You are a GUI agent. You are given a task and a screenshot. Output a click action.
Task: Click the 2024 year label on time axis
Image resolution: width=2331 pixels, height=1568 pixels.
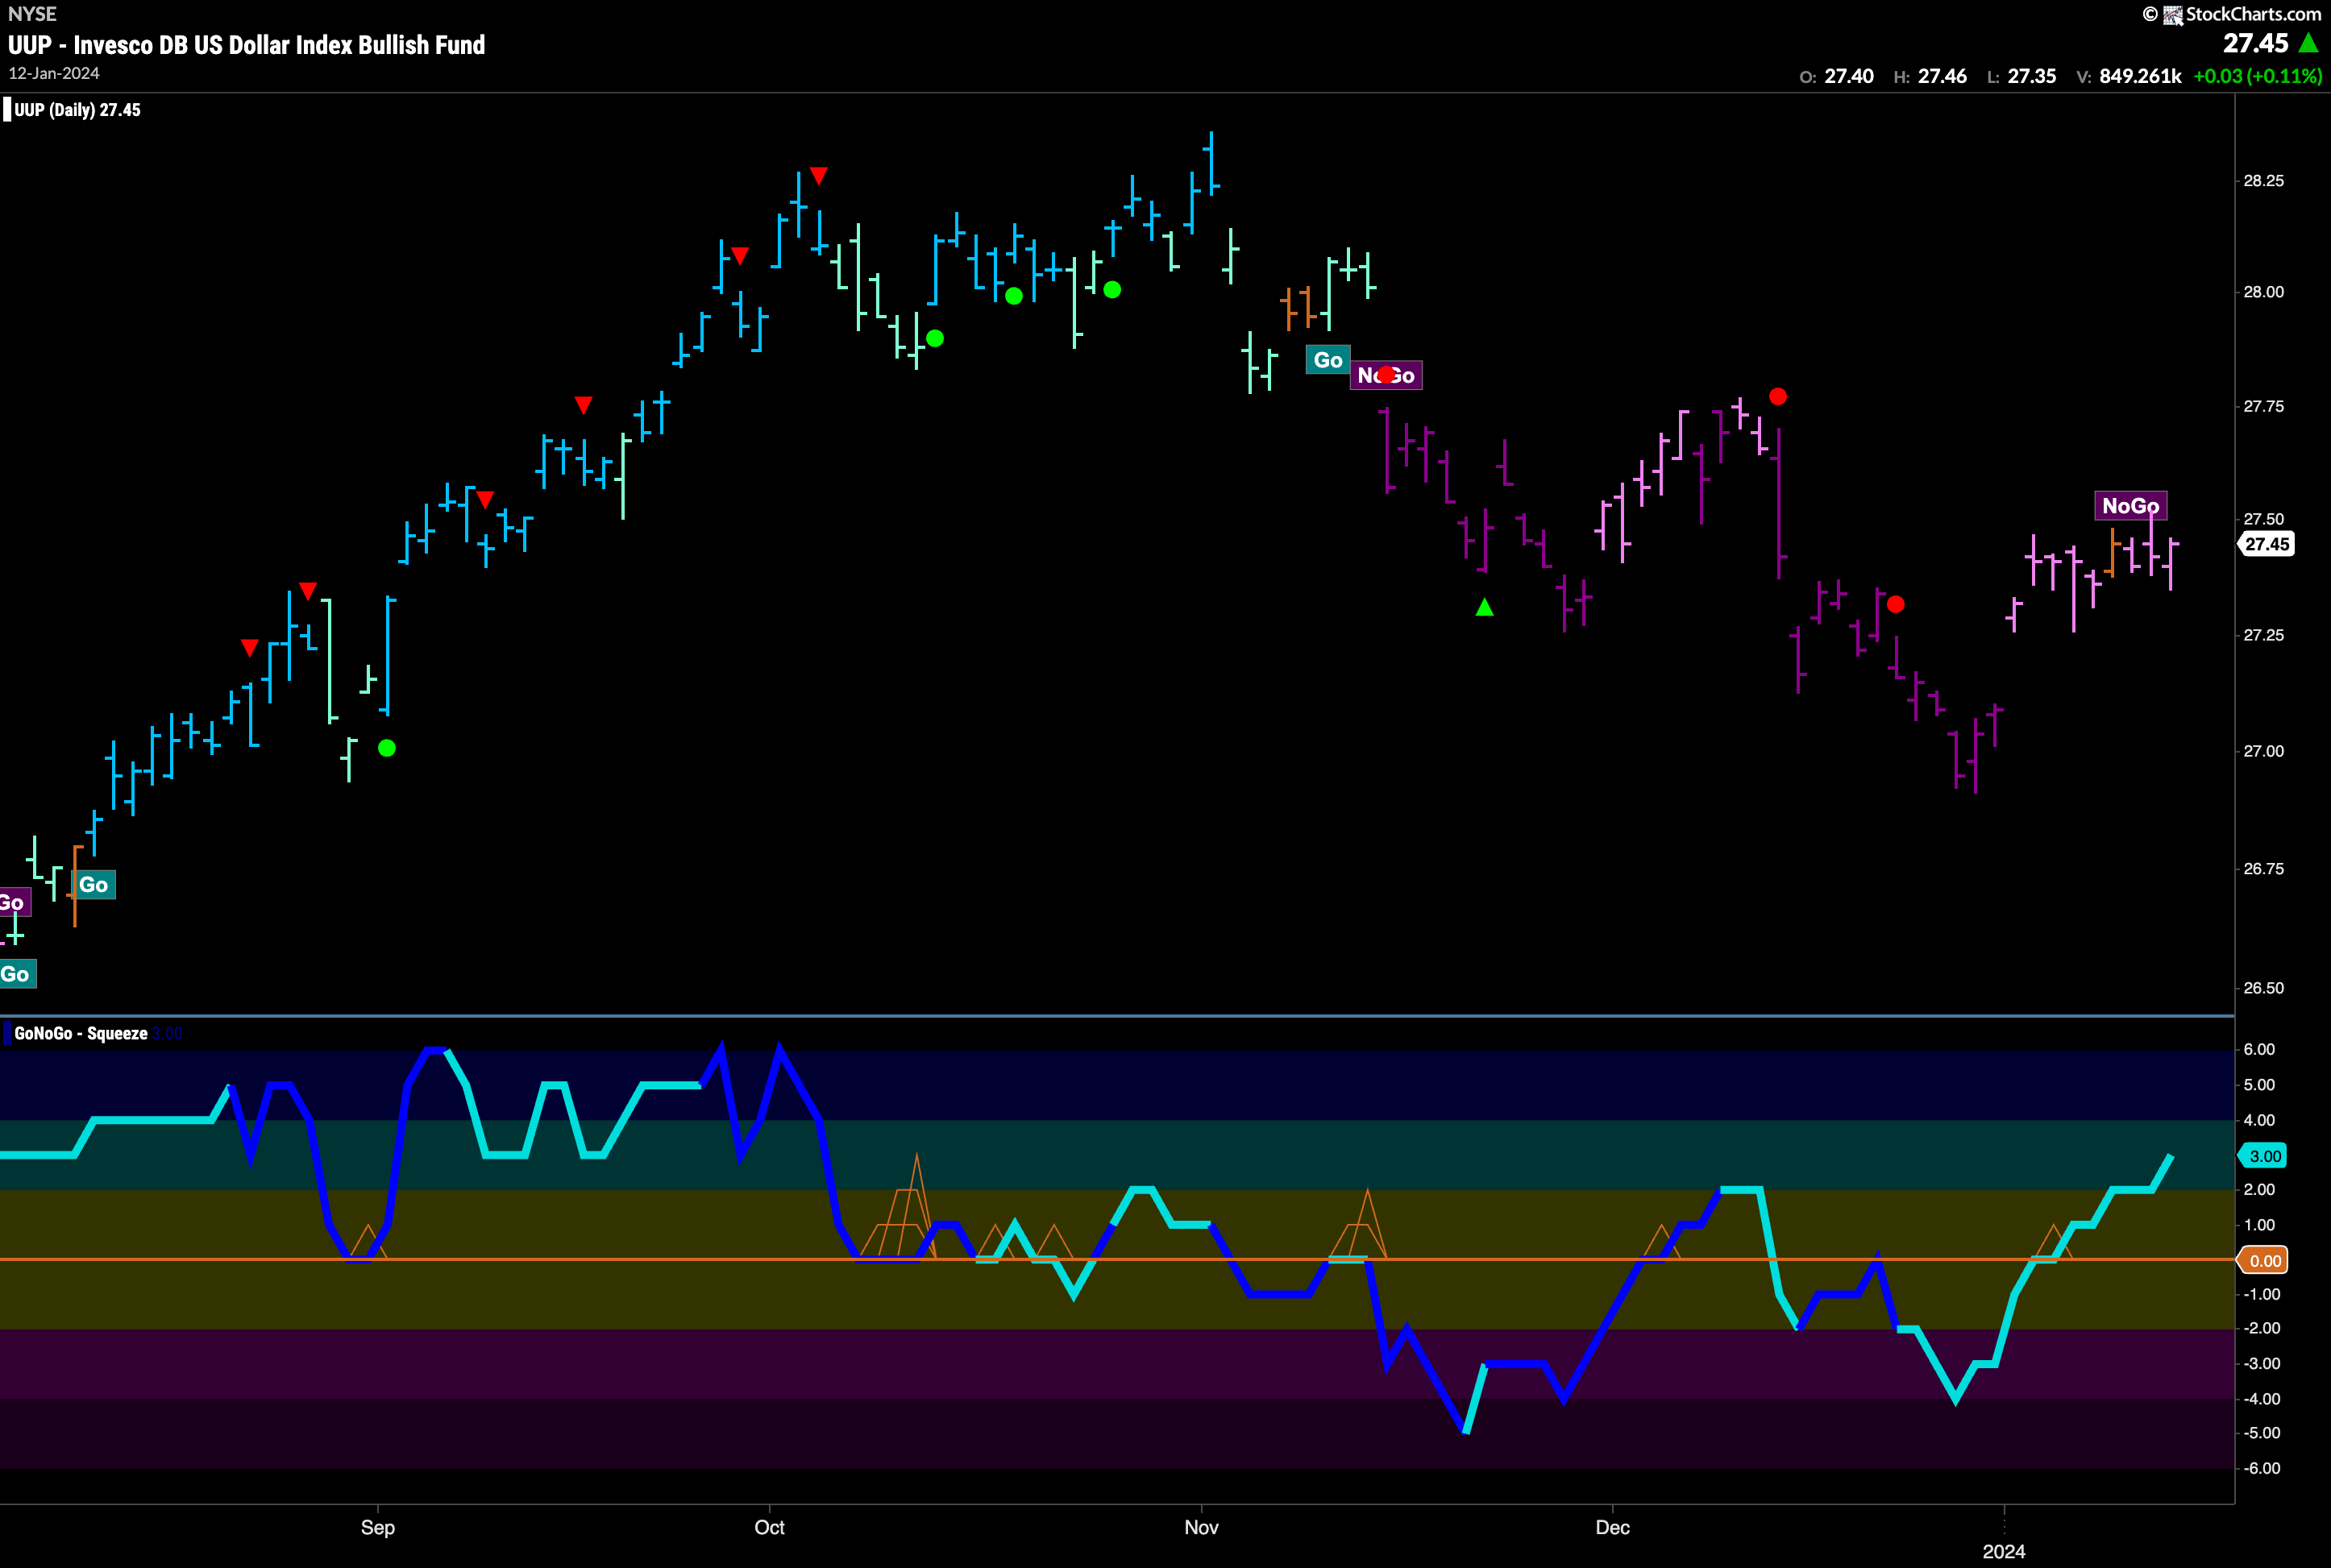click(2004, 1551)
